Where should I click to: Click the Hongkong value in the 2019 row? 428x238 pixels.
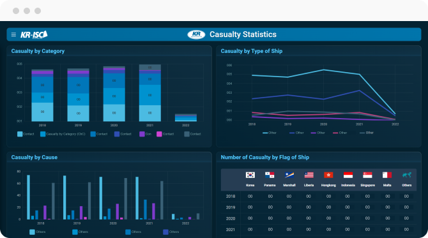pos(328,207)
